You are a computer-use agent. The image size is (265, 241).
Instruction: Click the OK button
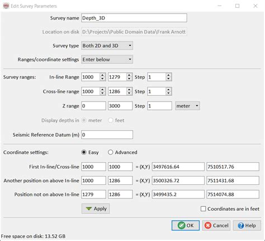click(186, 225)
